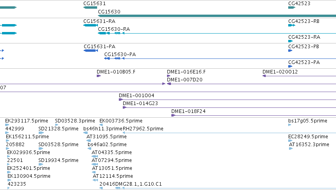Open EST SD03528.3prime
Viewport: 336px width, 190px height.
click(75, 121)
